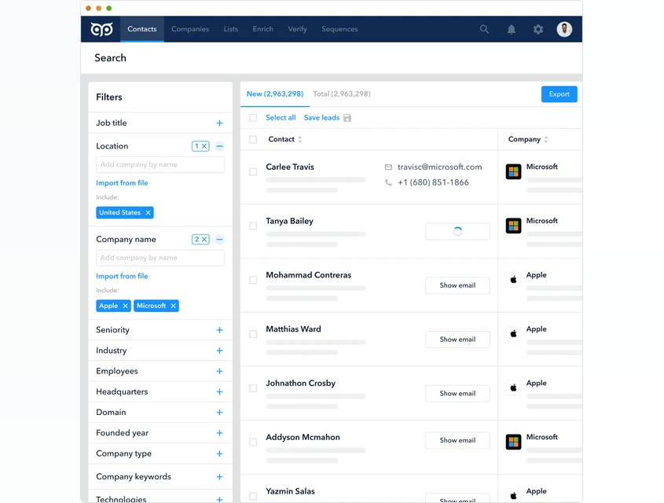
Task: Expand the Employees filter
Action: coord(219,371)
